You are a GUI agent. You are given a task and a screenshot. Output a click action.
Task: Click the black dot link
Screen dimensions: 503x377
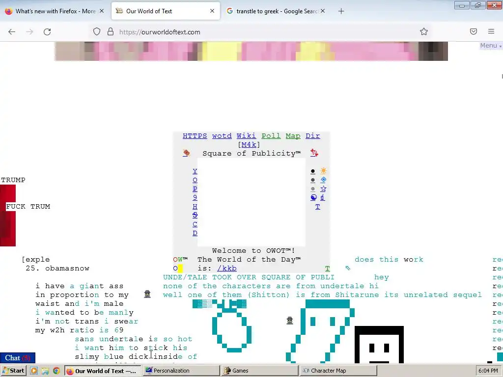click(313, 171)
